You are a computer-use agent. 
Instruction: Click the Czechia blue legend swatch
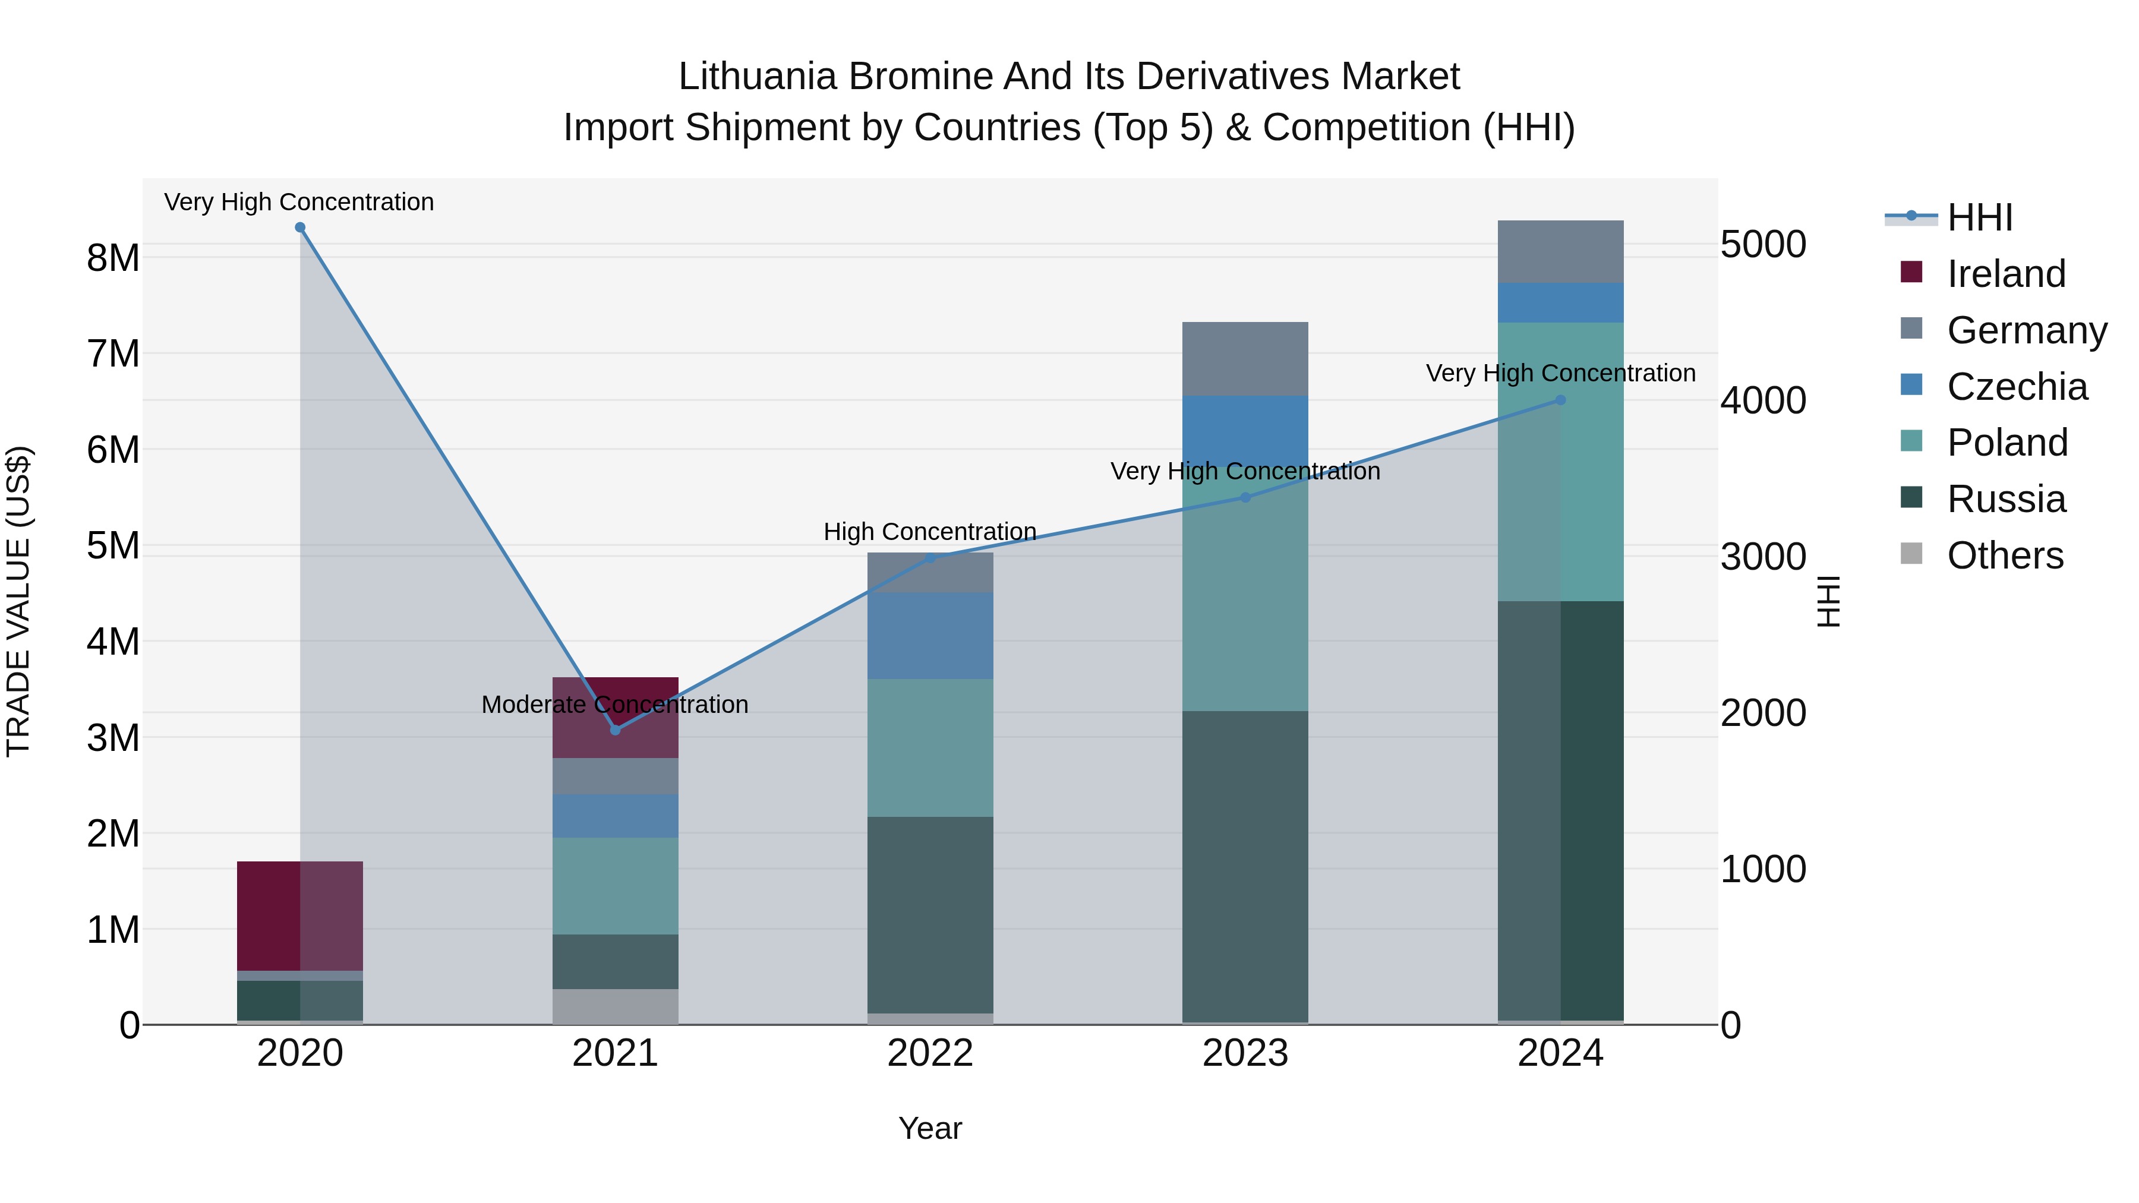[1911, 384]
